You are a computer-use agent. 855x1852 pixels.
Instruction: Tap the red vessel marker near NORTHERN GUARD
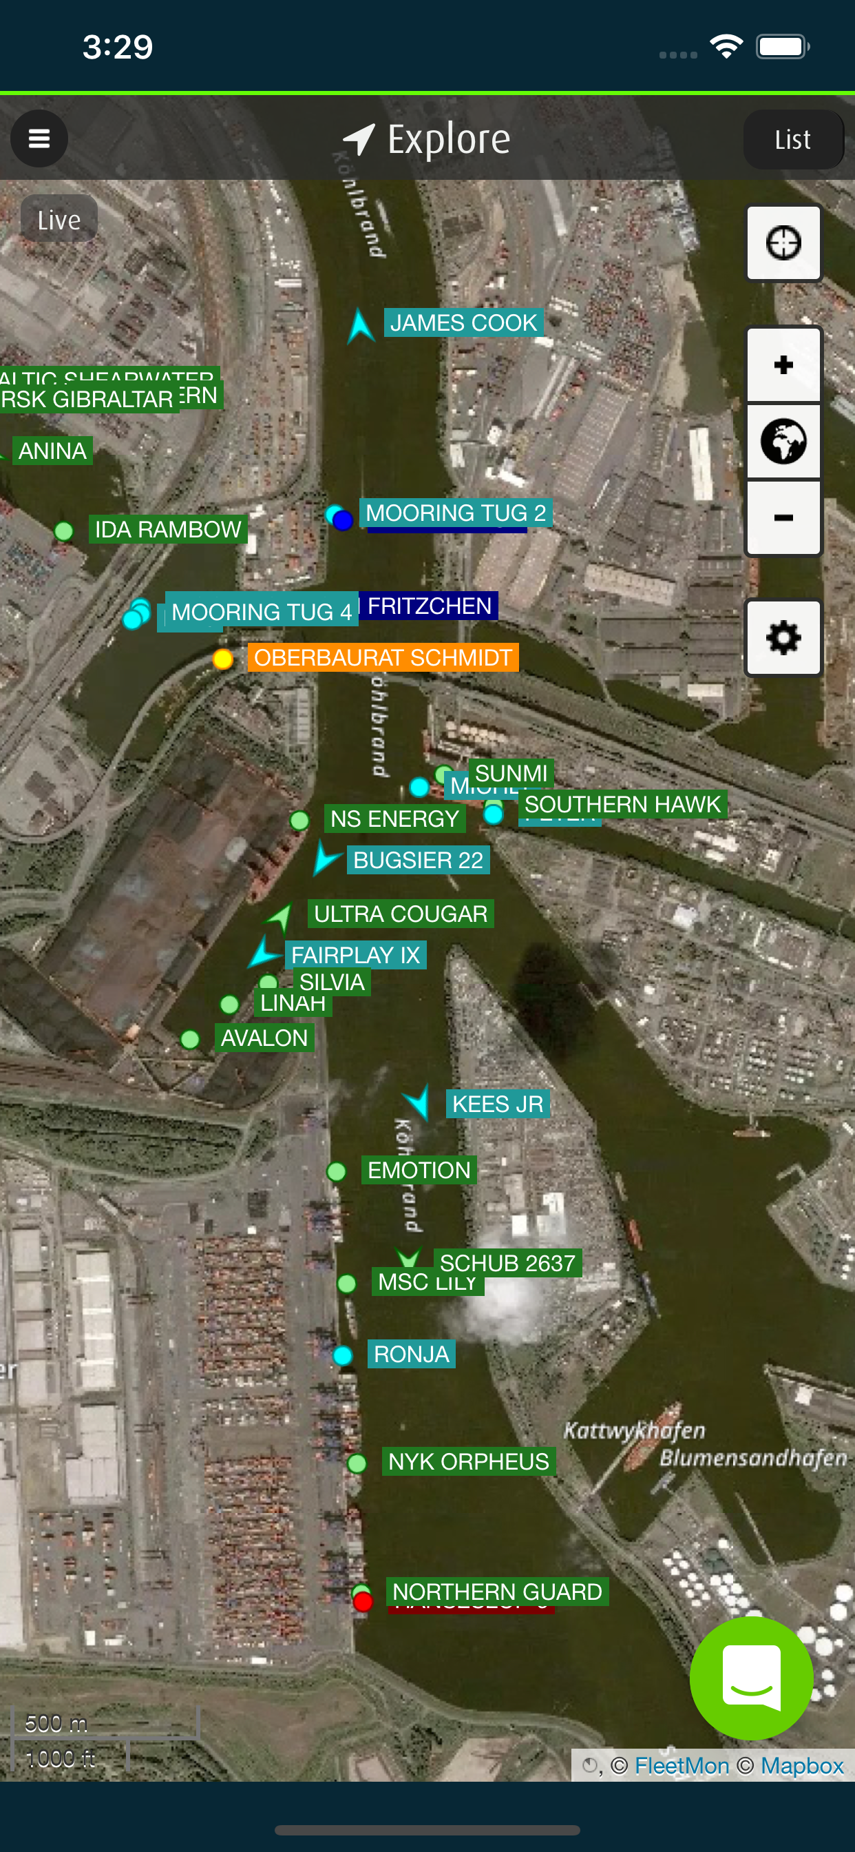[x=363, y=1601]
